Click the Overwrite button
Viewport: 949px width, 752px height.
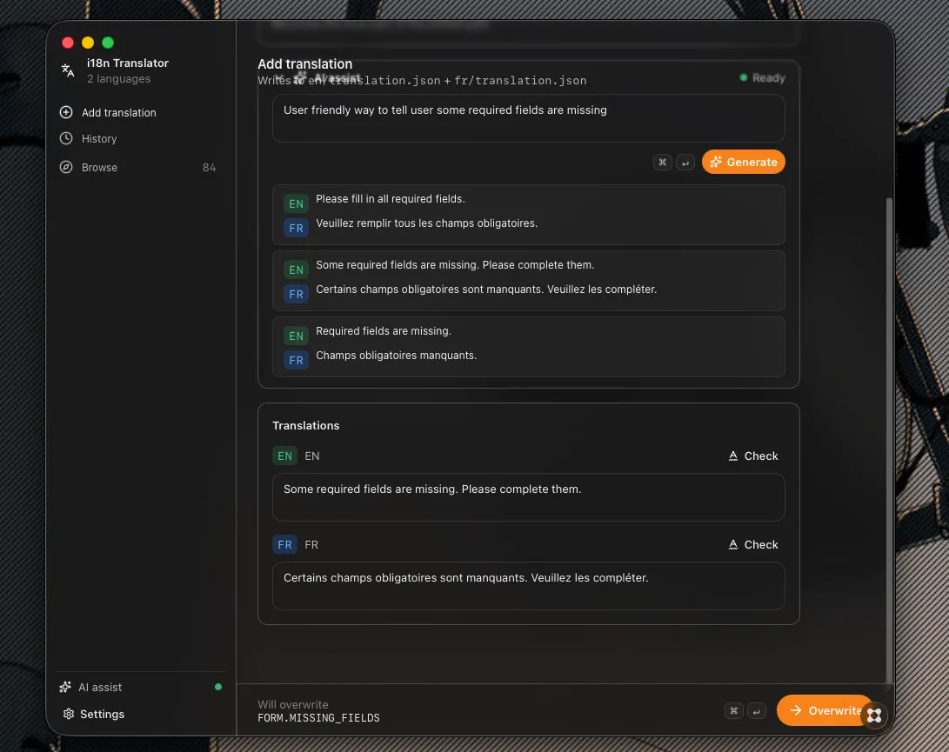click(825, 710)
